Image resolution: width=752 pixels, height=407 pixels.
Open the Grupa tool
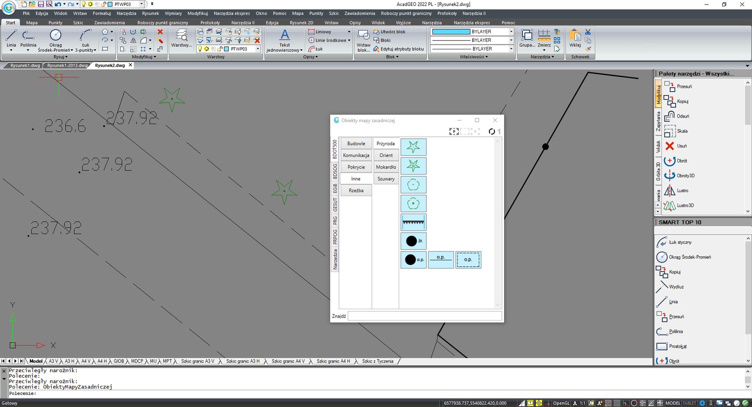tap(527, 38)
